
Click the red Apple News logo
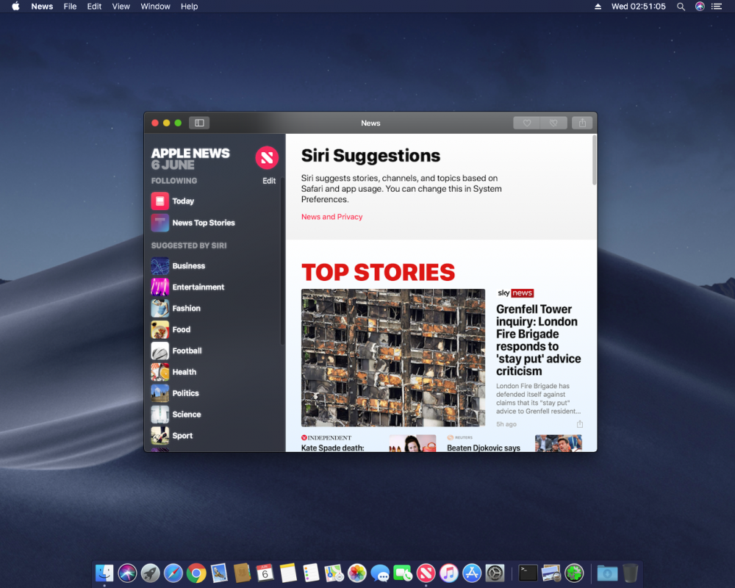click(x=267, y=157)
